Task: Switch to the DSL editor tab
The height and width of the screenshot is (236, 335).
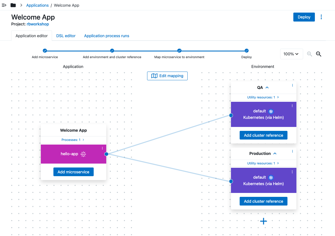Action: coord(66,36)
